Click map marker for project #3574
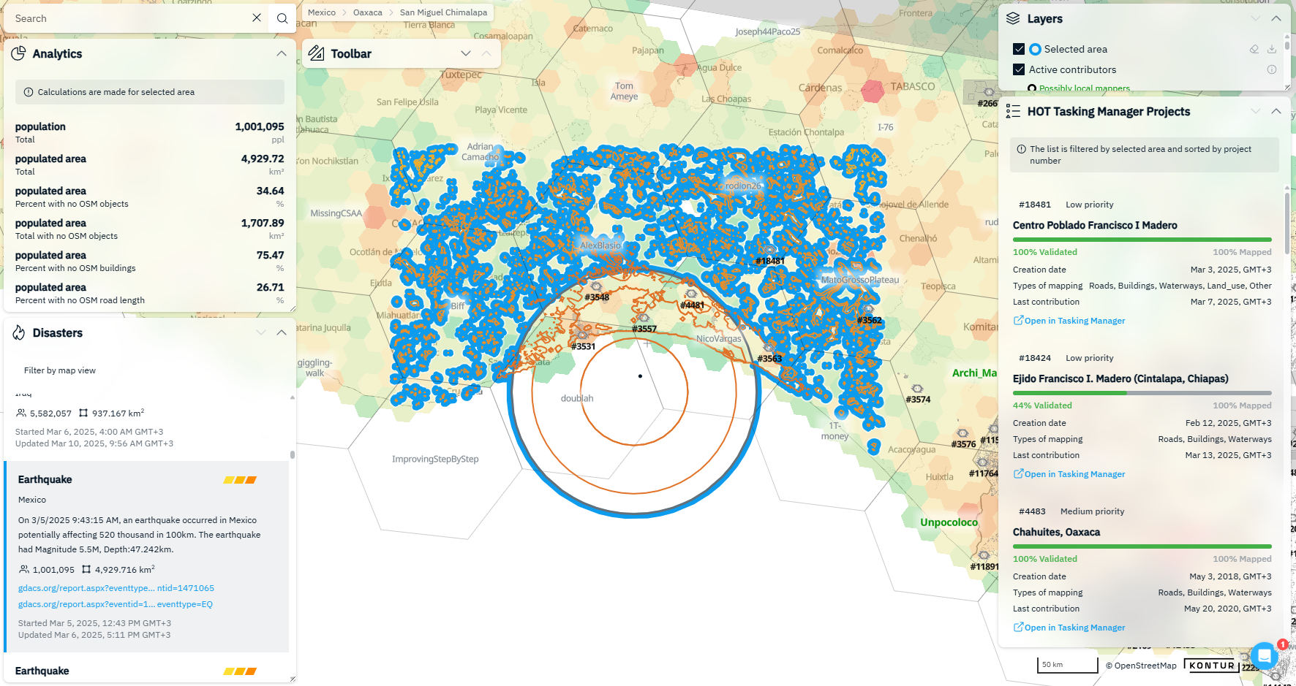 coord(918,389)
